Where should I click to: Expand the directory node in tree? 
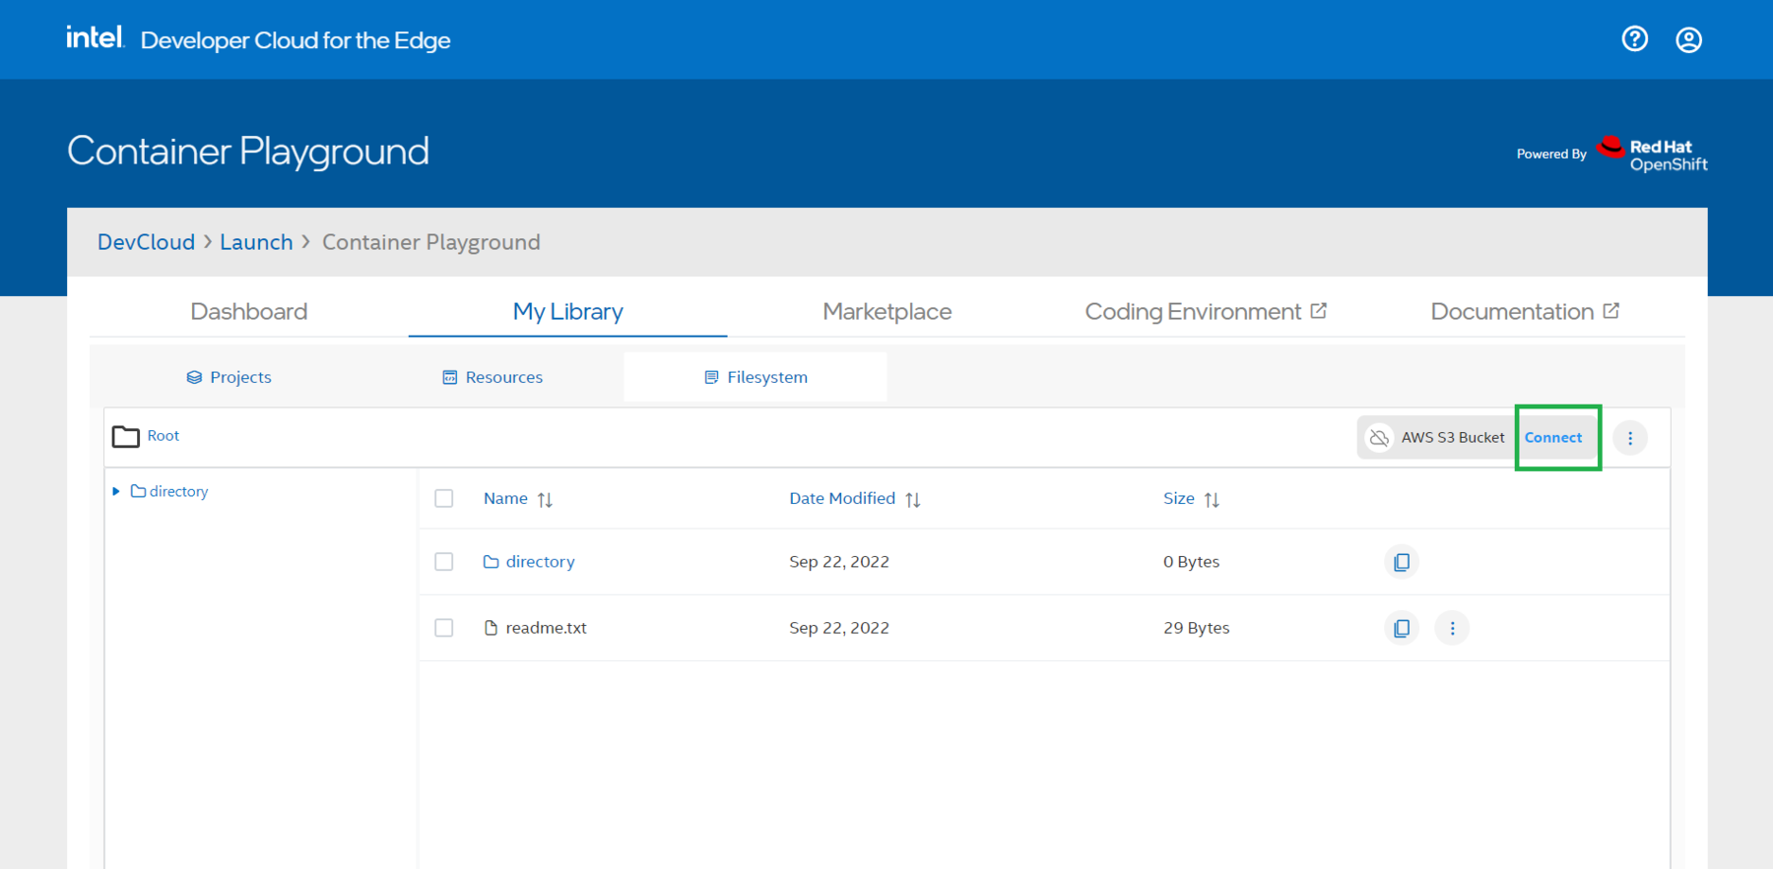(x=116, y=491)
